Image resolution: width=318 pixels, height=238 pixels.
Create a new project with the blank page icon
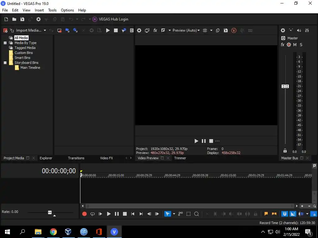click(6, 19)
